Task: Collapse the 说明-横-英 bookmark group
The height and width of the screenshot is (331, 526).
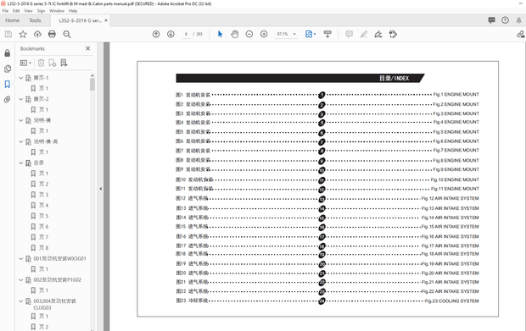Action: (x=21, y=141)
